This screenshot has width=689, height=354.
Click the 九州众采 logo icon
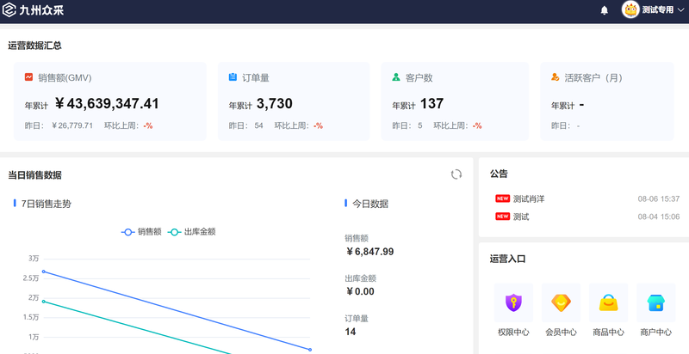(9, 9)
